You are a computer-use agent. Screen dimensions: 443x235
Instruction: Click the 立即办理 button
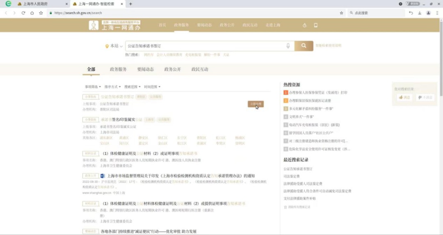coord(255,104)
